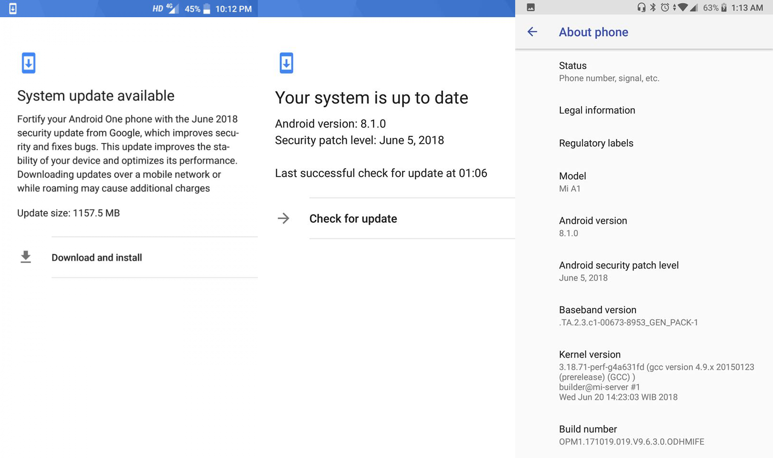Tap system update icon above 'System update available'
Screen dimensions: 773x458
click(29, 63)
